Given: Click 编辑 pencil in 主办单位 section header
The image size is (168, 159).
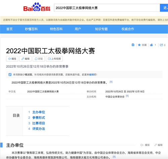Looking at the screenshot, I should pos(158,145).
